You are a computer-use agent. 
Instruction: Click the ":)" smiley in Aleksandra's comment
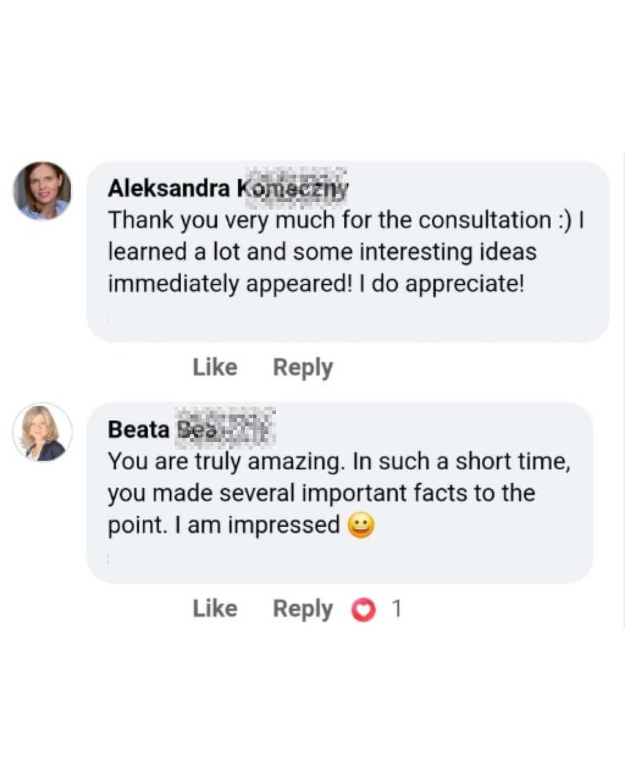(564, 220)
